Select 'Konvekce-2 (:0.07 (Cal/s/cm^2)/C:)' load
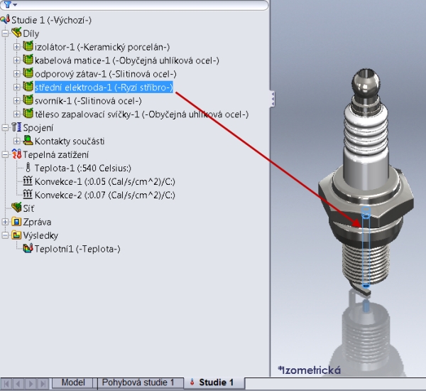426x391 pixels. point(105,195)
